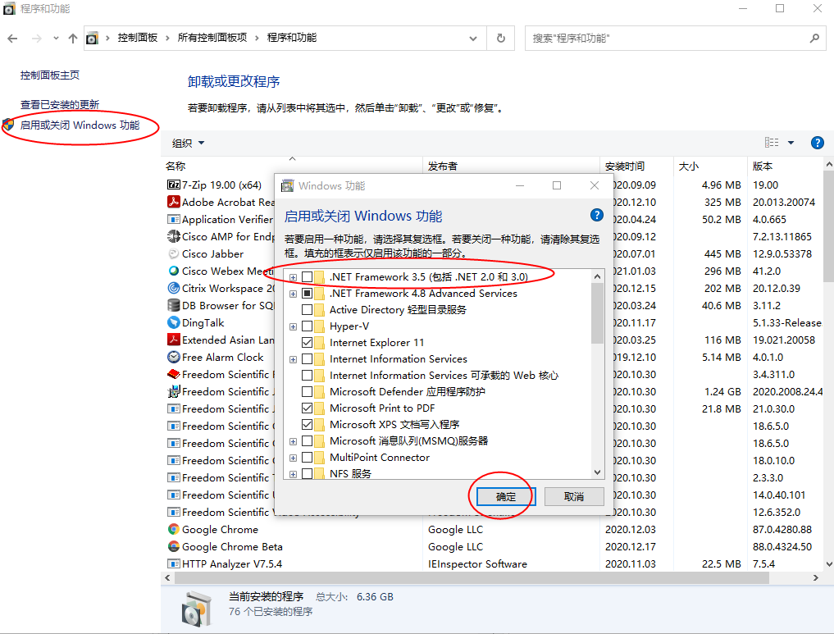Check the MultiPoint Connector checkbox

(x=307, y=458)
